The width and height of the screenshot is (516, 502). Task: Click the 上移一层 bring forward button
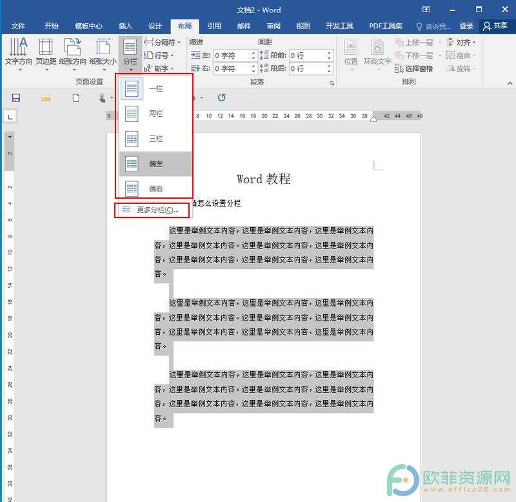(414, 43)
